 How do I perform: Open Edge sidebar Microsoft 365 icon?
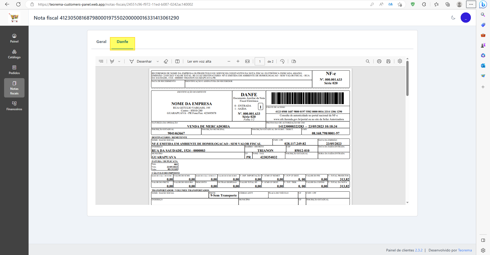(483, 55)
